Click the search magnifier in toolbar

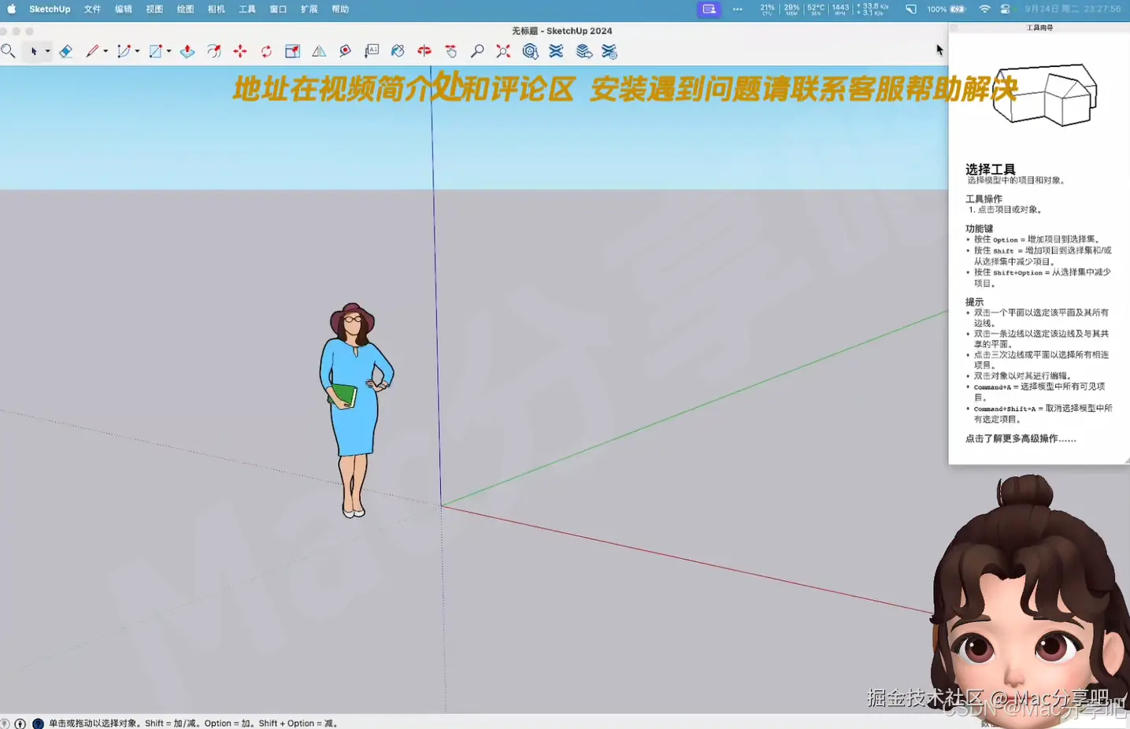click(x=8, y=51)
